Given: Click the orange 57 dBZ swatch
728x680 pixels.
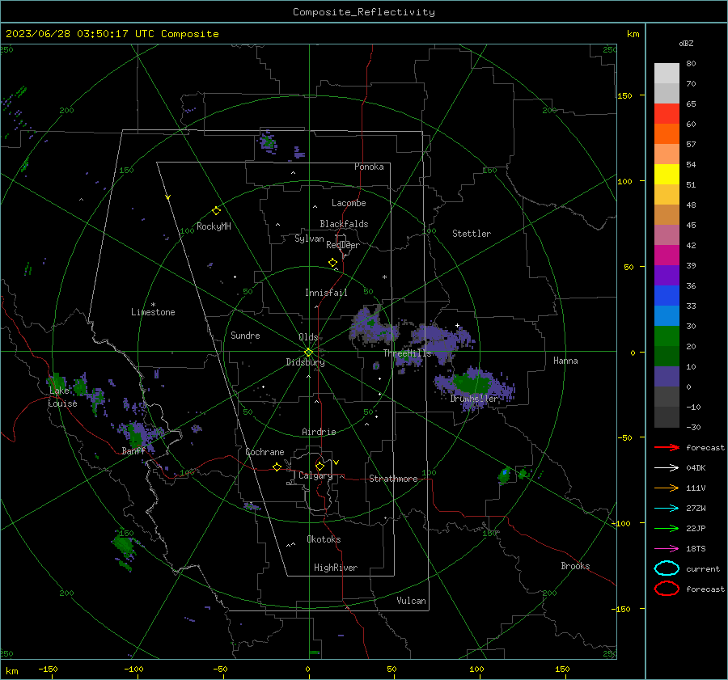Looking at the screenshot, I should (x=667, y=133).
